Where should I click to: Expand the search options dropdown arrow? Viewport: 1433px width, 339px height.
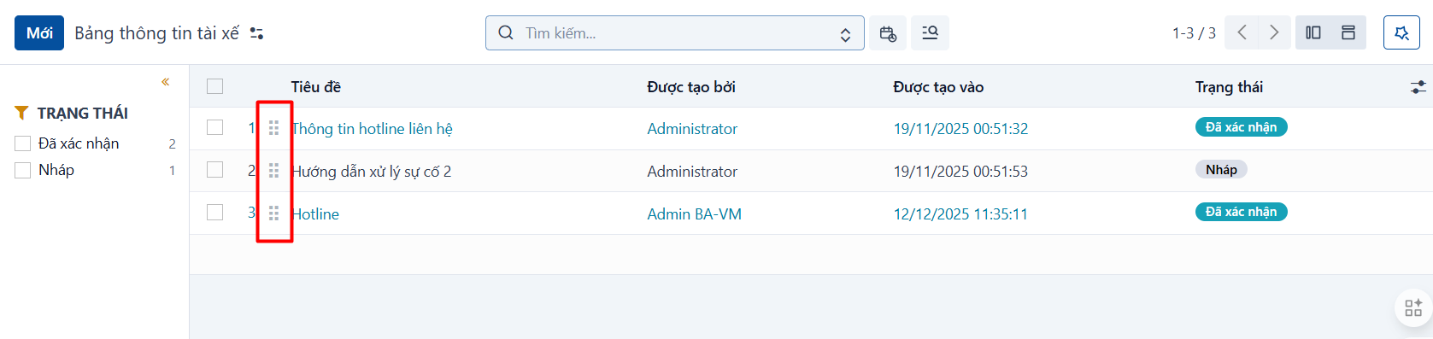[x=845, y=34]
